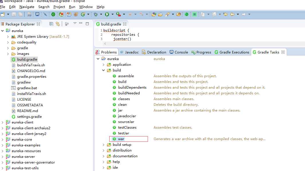
Task: Click the green globe toolbar icon
Action: (187, 14)
